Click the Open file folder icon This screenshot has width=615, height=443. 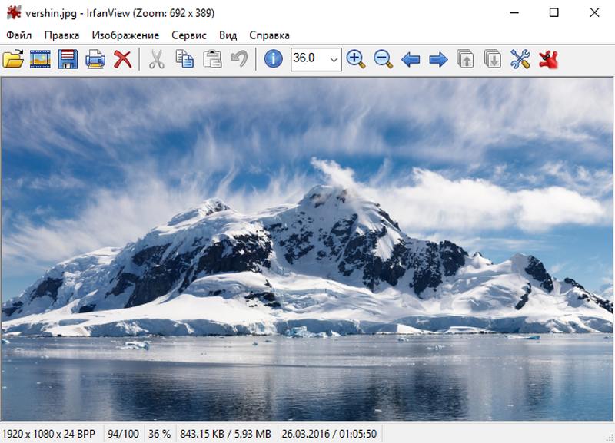tap(13, 60)
